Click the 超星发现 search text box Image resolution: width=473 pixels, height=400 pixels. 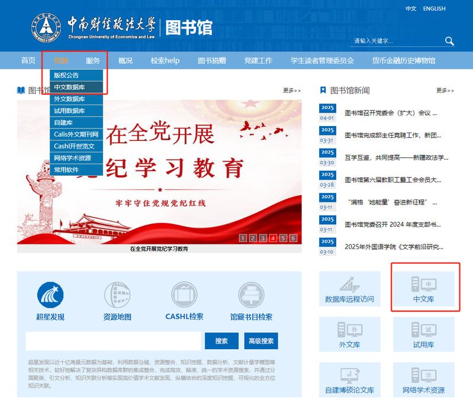113,341
